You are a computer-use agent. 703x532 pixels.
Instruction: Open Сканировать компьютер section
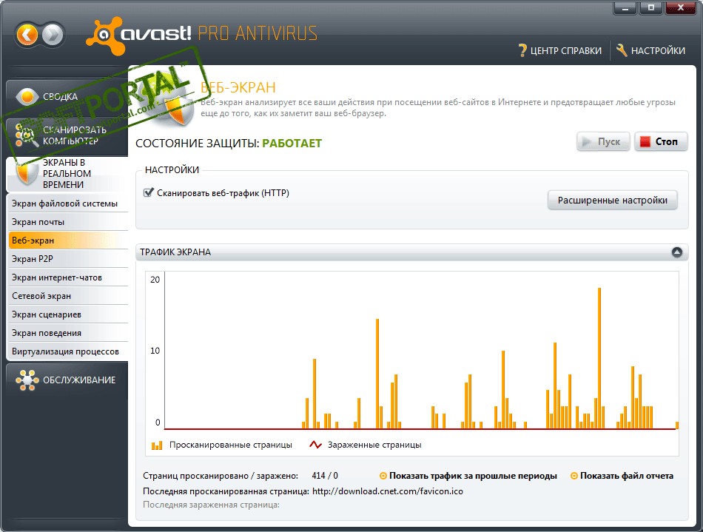[67, 135]
